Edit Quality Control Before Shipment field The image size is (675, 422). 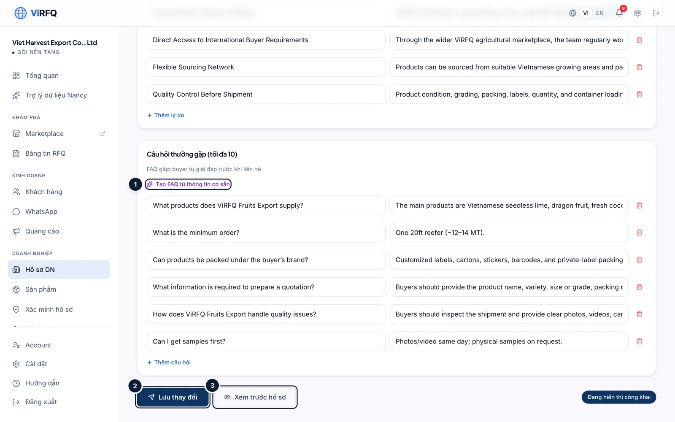click(x=266, y=94)
